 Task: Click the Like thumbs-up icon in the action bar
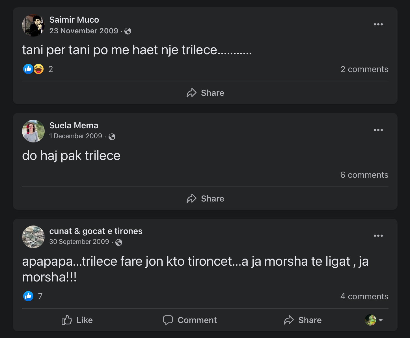[67, 320]
